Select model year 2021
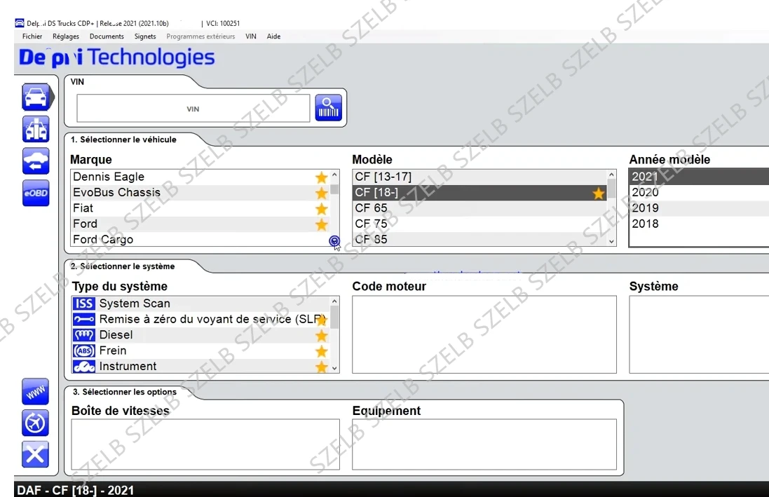Viewport: 769px width, 497px height. click(x=699, y=177)
